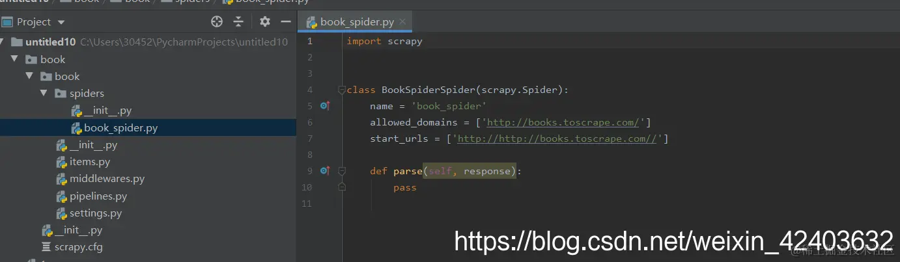Image resolution: width=900 pixels, height=262 pixels.
Task: Click the allowed_domains URL link
Action: coord(563,122)
